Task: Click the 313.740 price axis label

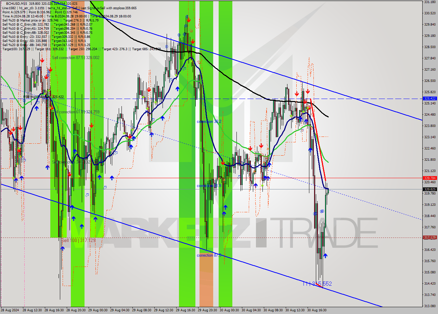Action: [430, 295]
